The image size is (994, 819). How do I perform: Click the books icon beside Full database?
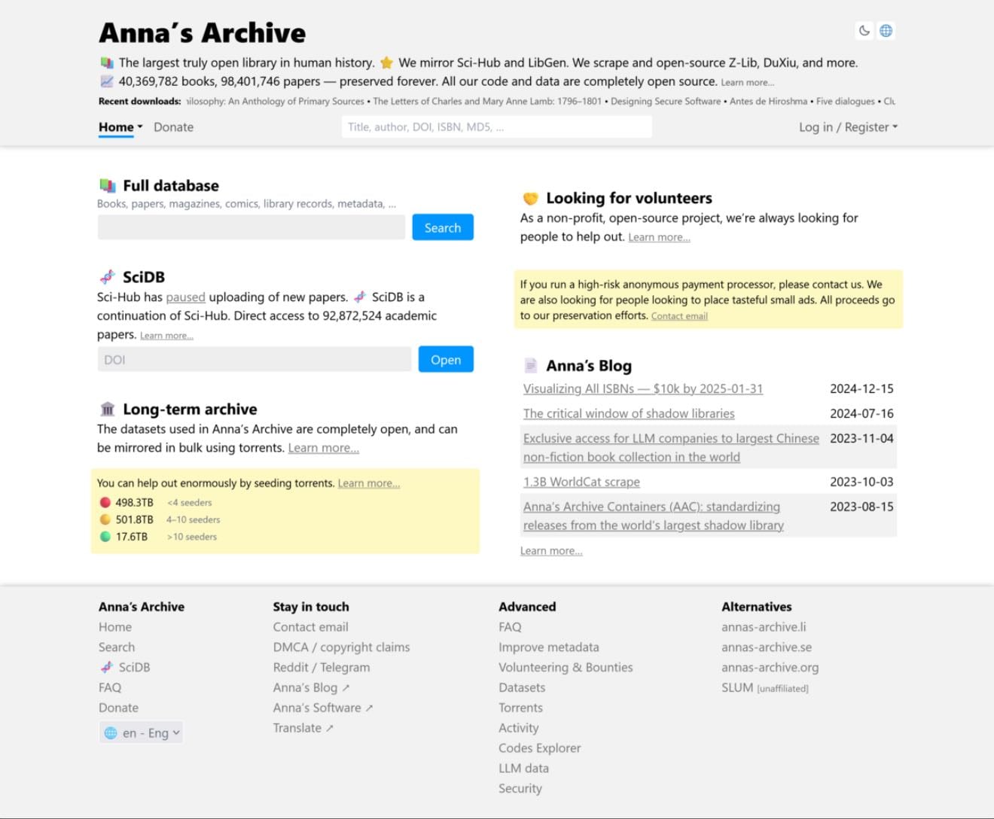108,186
